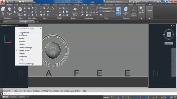
Task: Click the Scale modify tool
Action: pos(60,15)
